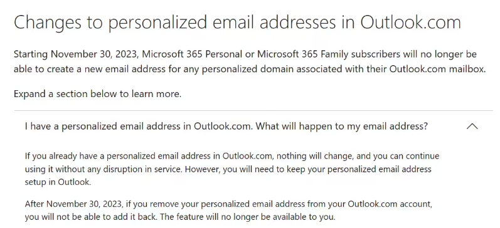Click the 'Changes to personalized email addresses' page title
Image resolution: width=500 pixels, height=228 pixels.
pos(238,23)
